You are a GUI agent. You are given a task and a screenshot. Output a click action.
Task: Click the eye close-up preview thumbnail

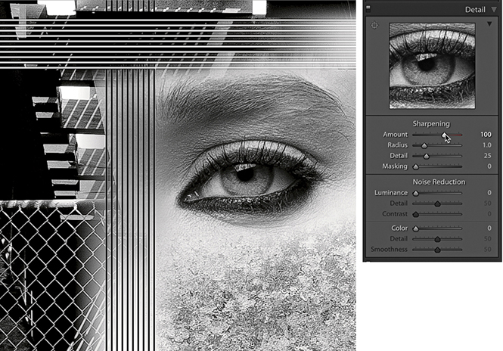click(432, 66)
